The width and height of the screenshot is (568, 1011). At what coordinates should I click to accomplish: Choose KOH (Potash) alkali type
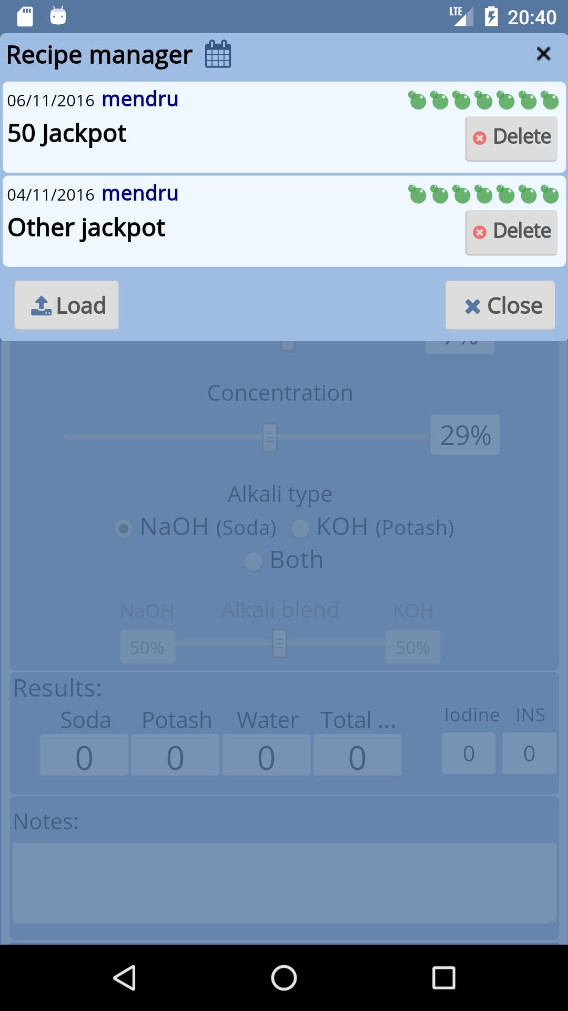300,528
